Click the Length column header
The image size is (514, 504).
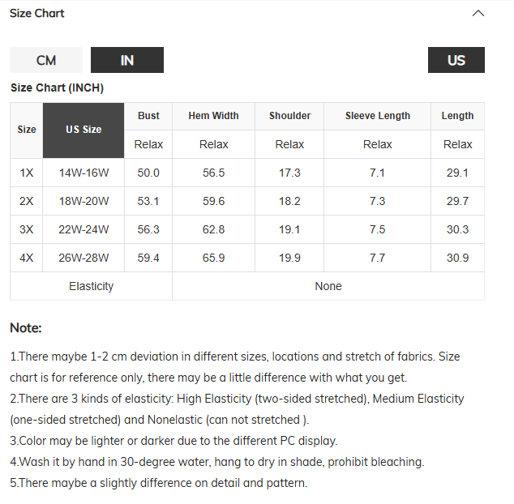click(457, 116)
